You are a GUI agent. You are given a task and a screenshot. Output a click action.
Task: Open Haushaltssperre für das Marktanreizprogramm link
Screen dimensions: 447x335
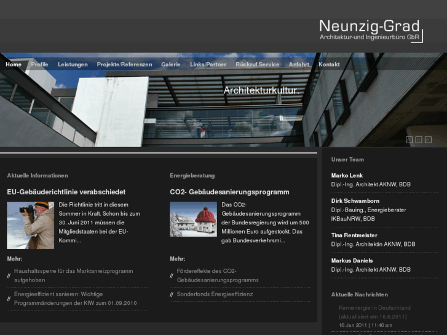point(74,275)
